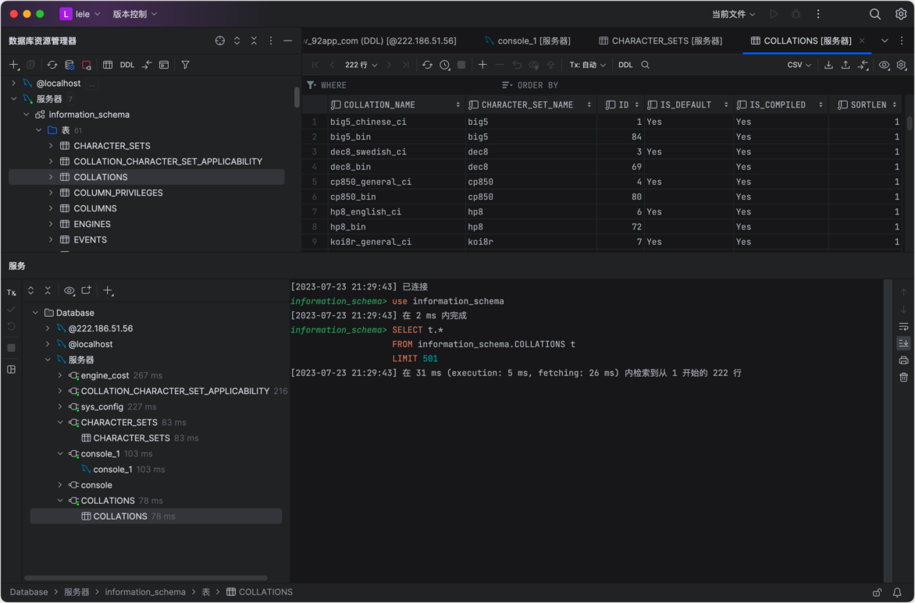
Task: Open the 222 rows page size dropdown
Action: click(361, 65)
